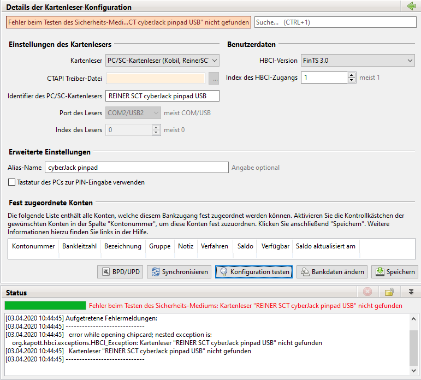Enable PC keyboard for PIN entry checkbox
This screenshot has height=380, width=421.
click(x=12, y=182)
